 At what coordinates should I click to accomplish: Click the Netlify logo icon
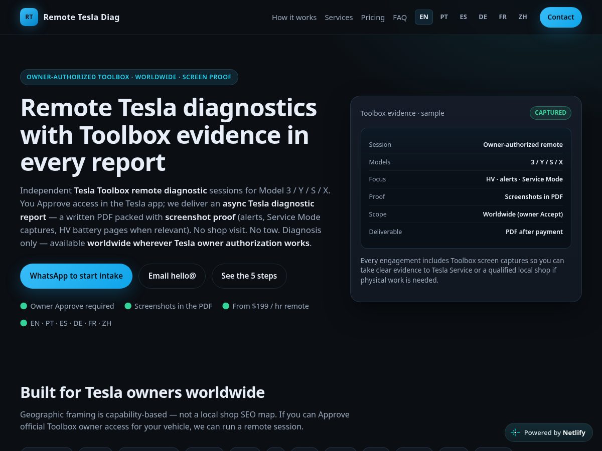coord(515,432)
